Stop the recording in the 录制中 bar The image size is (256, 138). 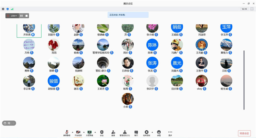(x=27, y=15)
